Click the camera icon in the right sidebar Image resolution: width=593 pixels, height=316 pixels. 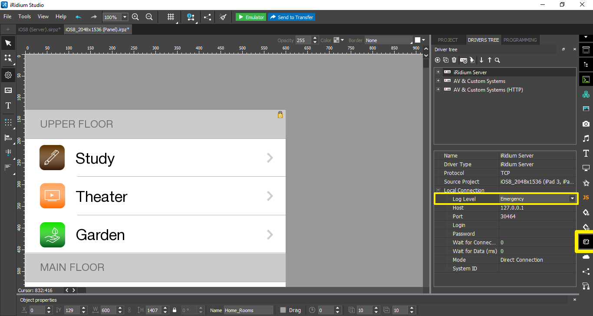pos(586,123)
